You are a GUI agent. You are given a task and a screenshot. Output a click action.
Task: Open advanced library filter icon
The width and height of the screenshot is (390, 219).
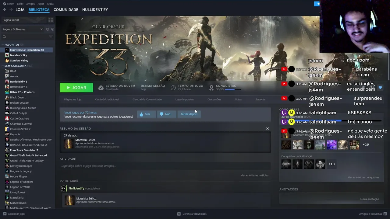tap(51, 37)
